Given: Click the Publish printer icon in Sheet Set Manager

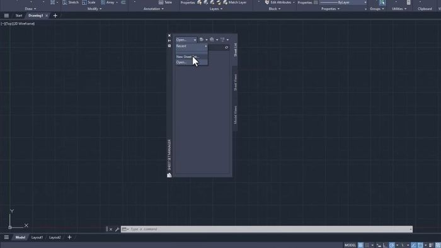Looking at the screenshot, I should [212, 40].
